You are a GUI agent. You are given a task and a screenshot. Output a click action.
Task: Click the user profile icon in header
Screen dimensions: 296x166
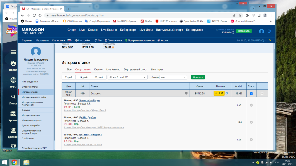[x=261, y=31]
